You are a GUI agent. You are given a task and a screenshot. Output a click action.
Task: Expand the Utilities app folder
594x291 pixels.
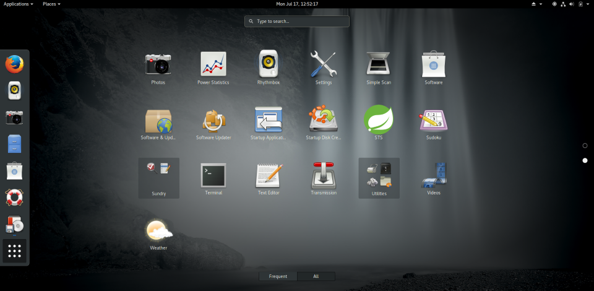(379, 178)
